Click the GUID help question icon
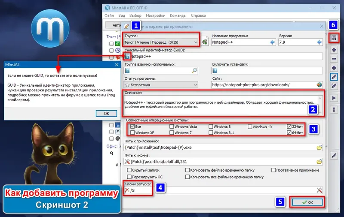The image size is (344, 217). [127, 57]
